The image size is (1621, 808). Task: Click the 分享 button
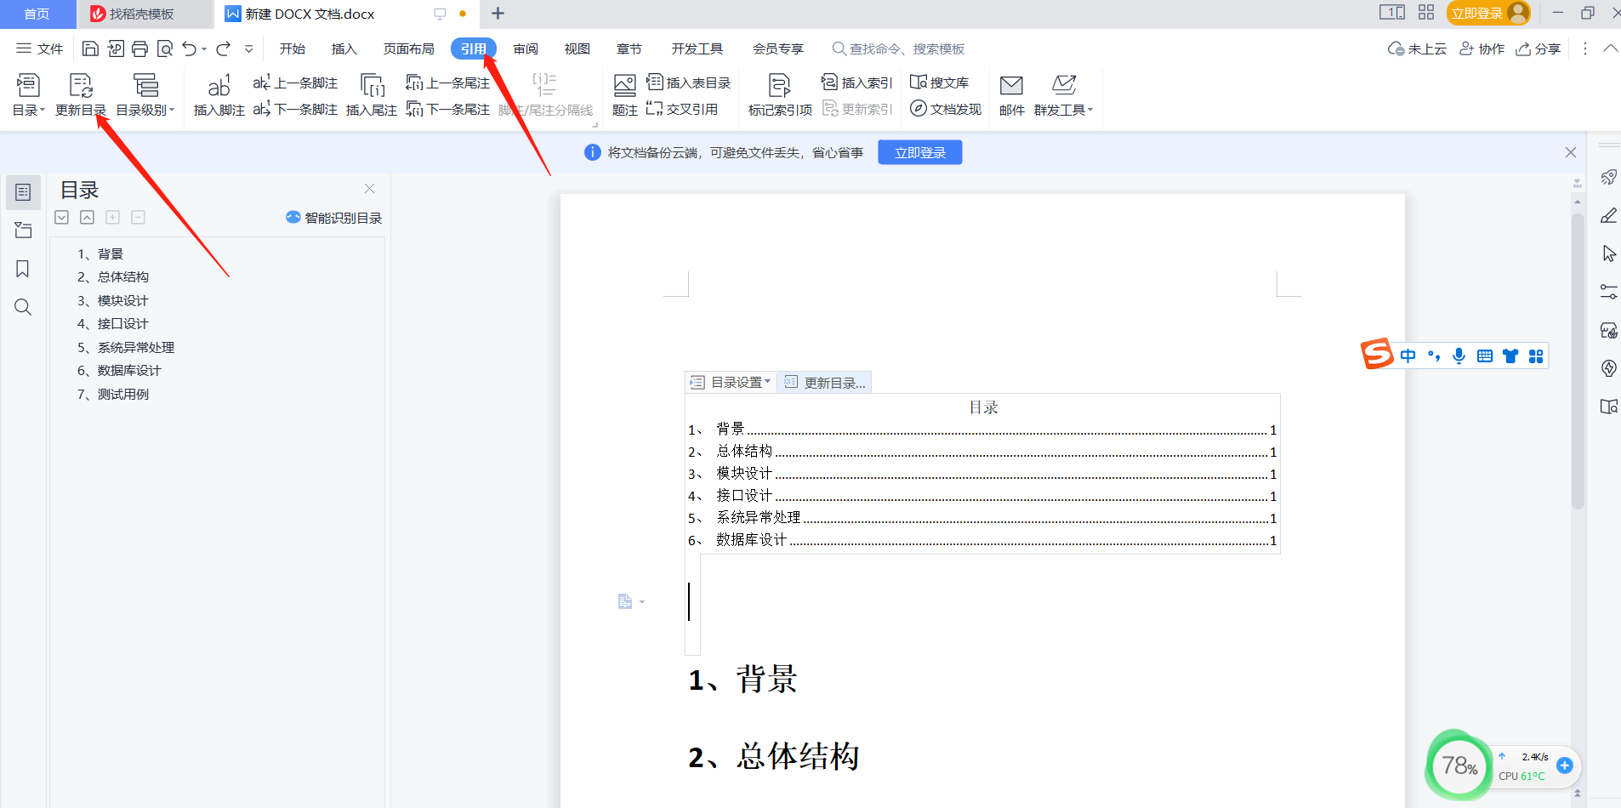tap(1539, 48)
